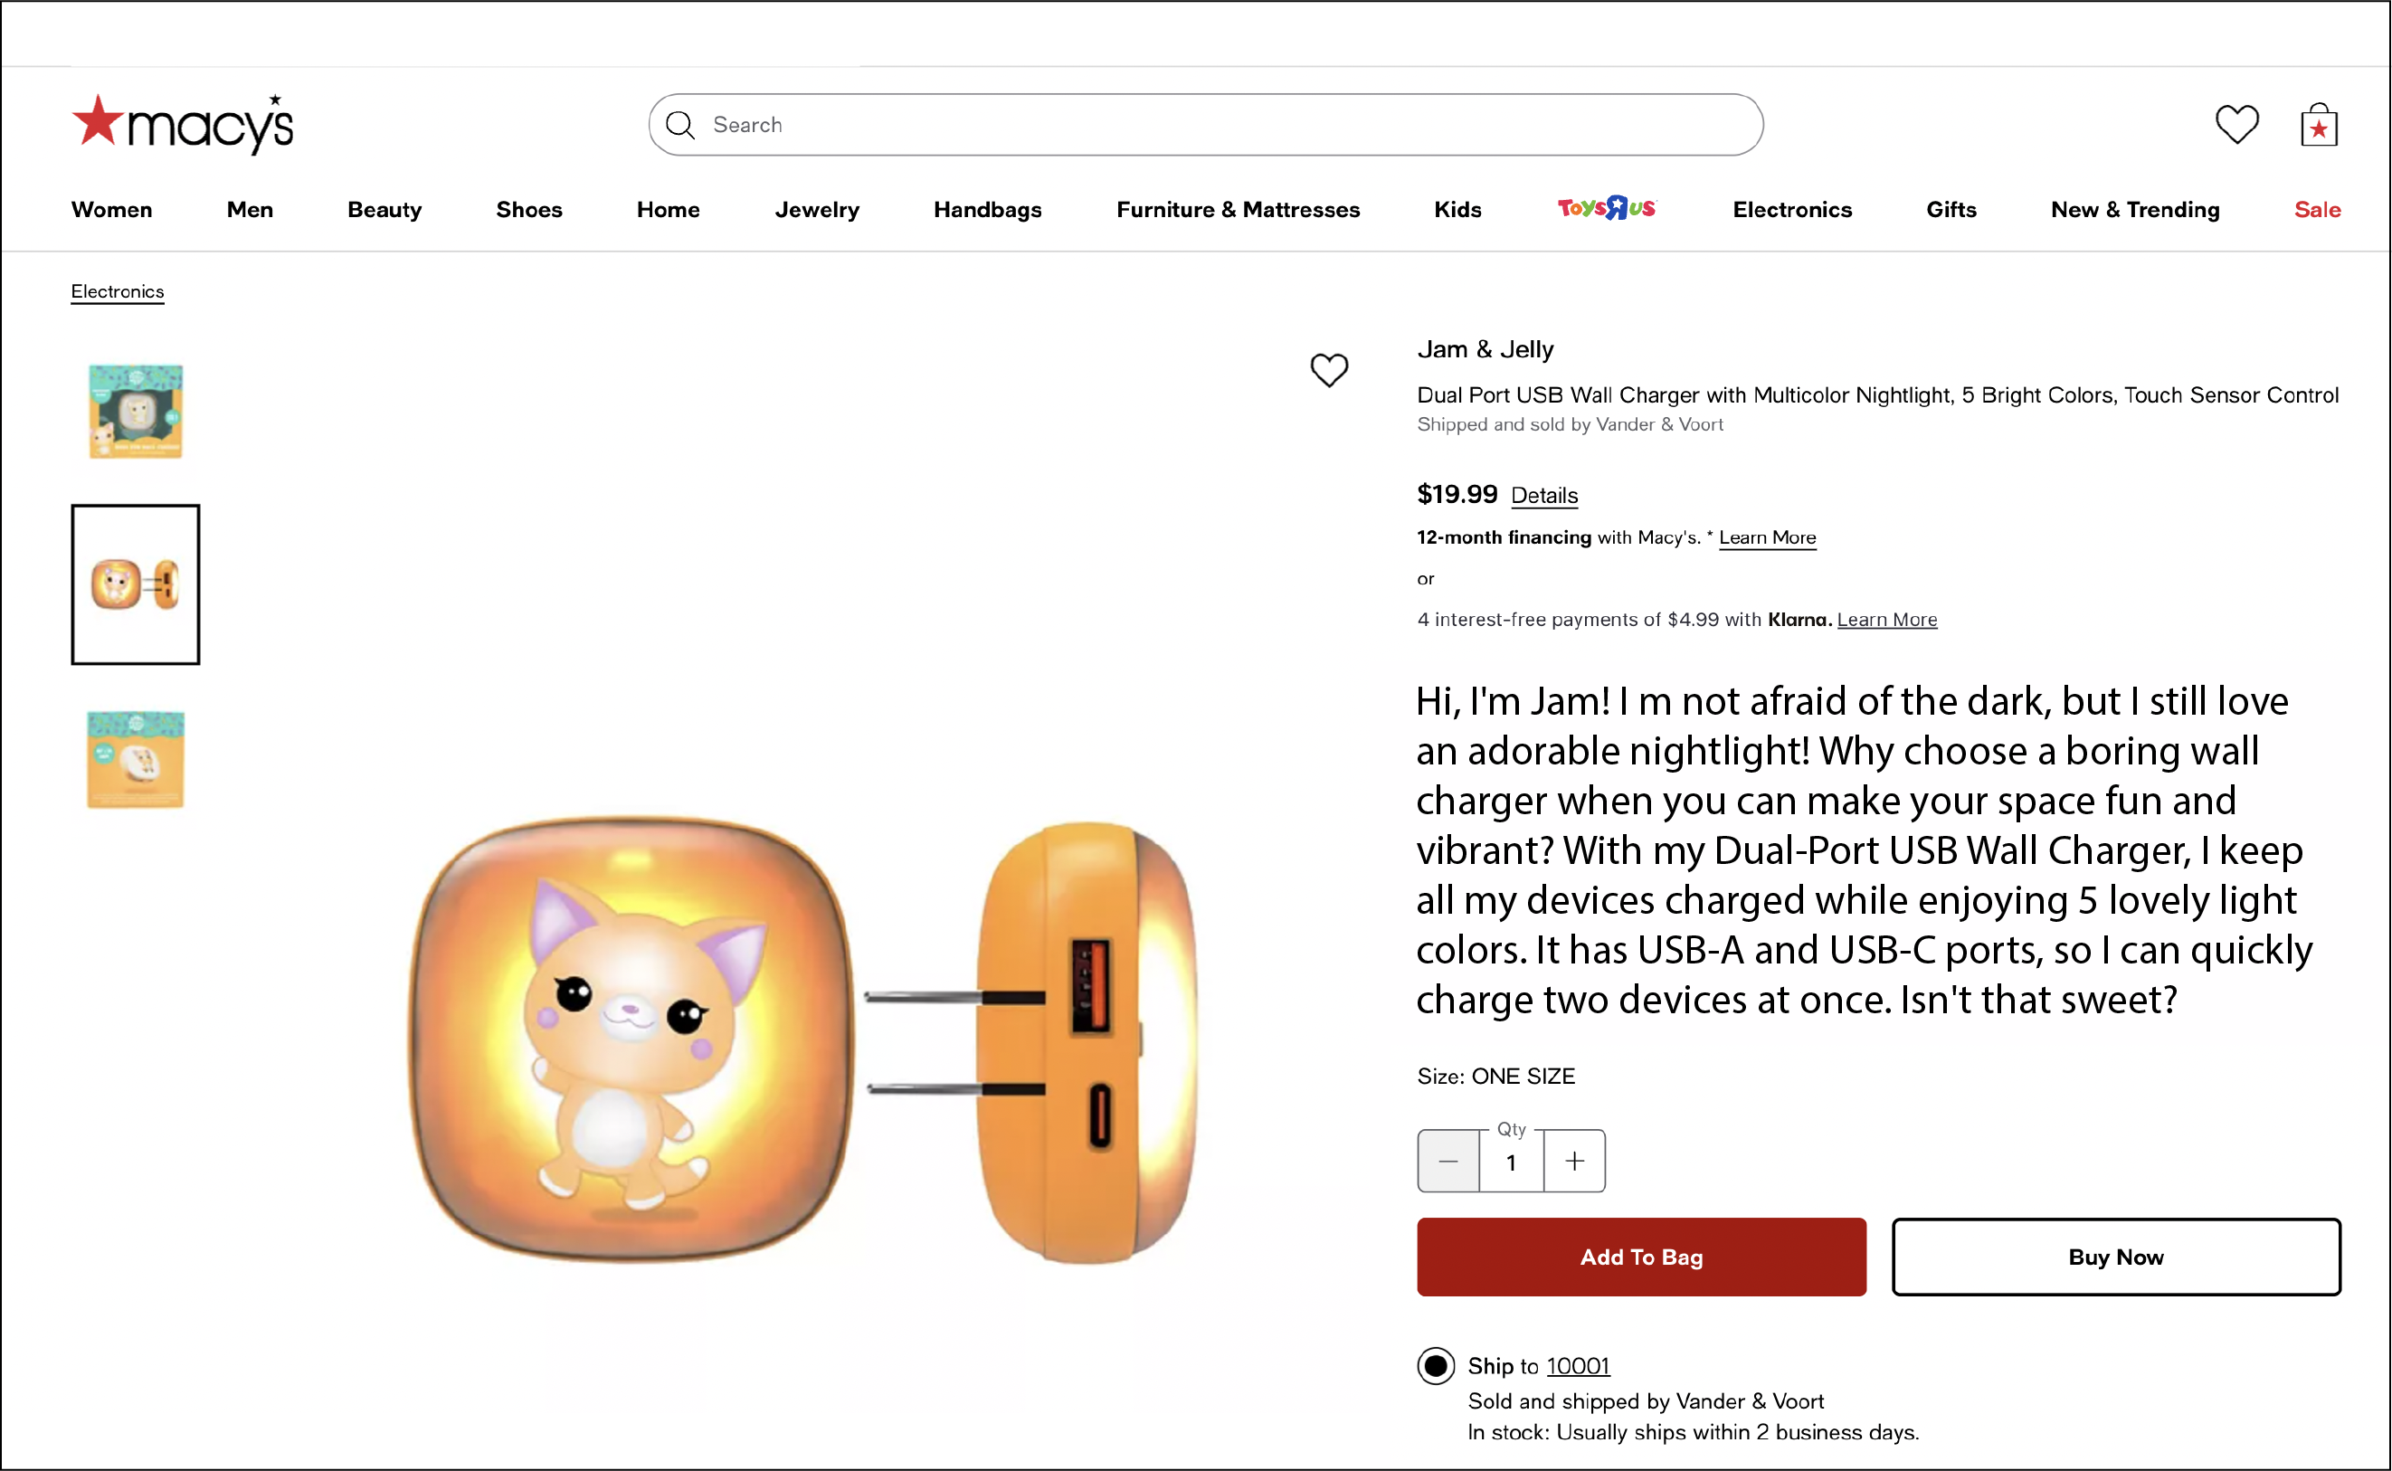Open the Toys R Us logo link
2392x1471 pixels.
click(1606, 209)
